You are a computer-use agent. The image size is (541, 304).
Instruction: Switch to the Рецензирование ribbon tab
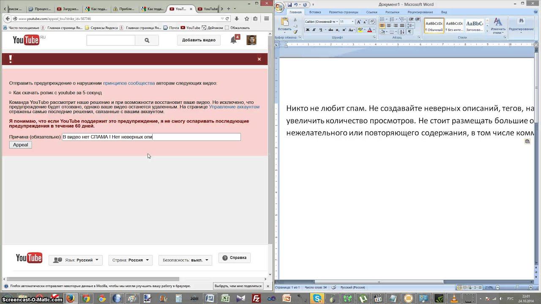[420, 12]
